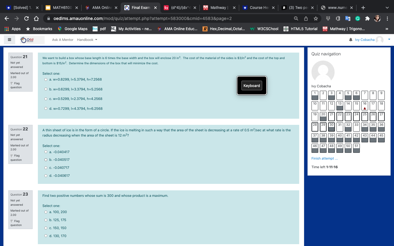394x246 pixels.
Task: Flag question 22
Action: pos(15,157)
